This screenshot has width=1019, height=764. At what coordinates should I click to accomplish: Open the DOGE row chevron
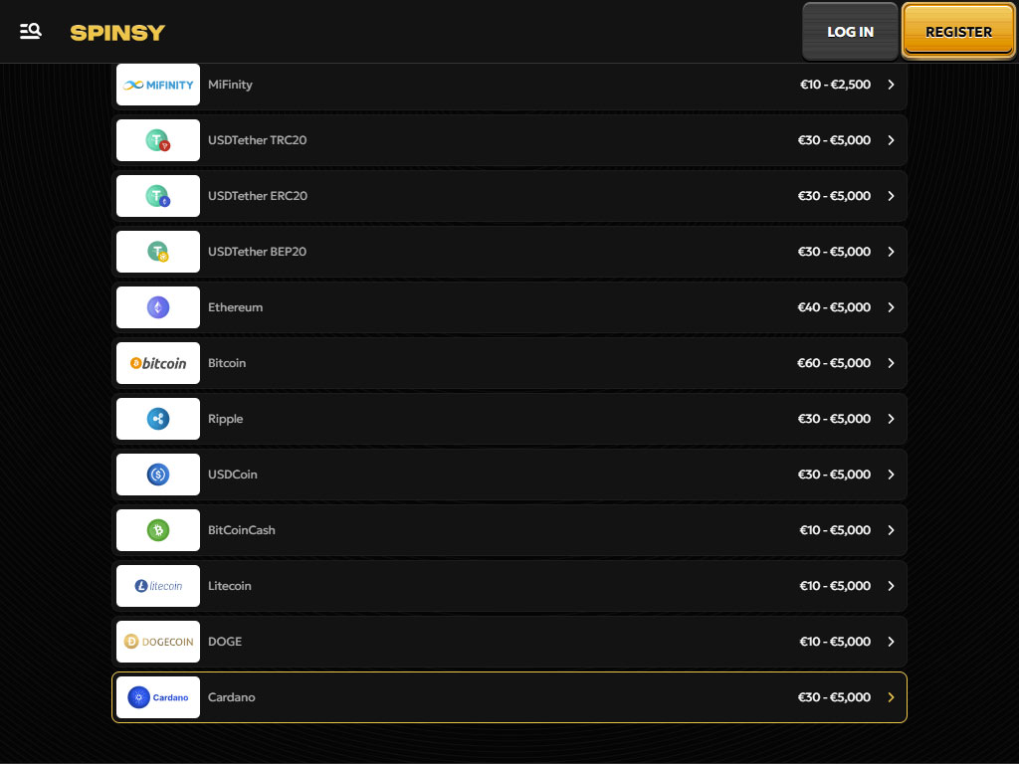pyautogui.click(x=891, y=642)
